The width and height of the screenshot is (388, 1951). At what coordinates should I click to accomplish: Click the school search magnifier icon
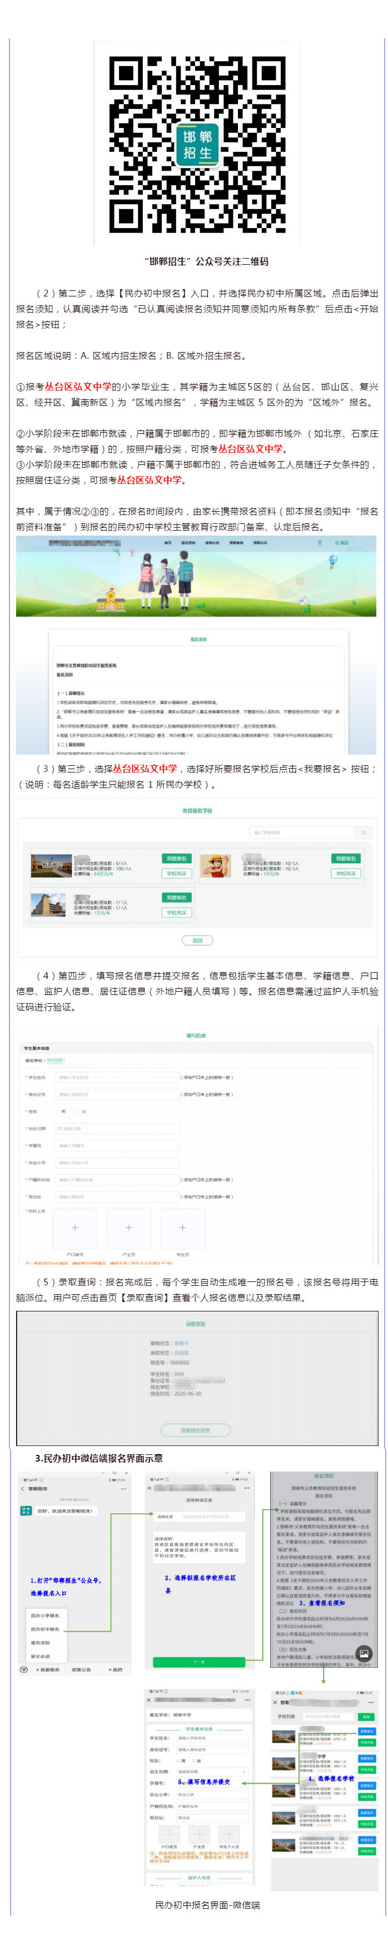click(x=364, y=833)
